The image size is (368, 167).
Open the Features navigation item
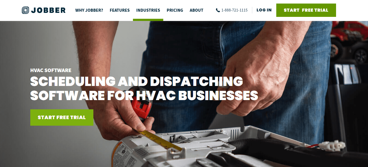click(x=120, y=10)
